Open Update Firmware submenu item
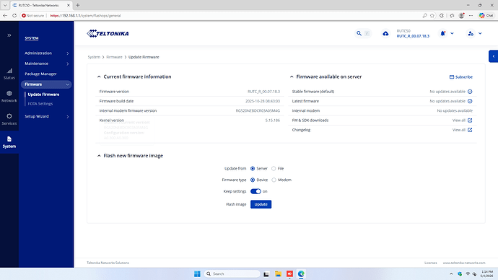 [x=43, y=95]
